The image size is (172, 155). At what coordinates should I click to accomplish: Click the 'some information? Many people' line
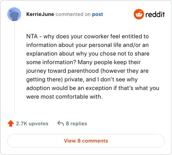(83, 62)
